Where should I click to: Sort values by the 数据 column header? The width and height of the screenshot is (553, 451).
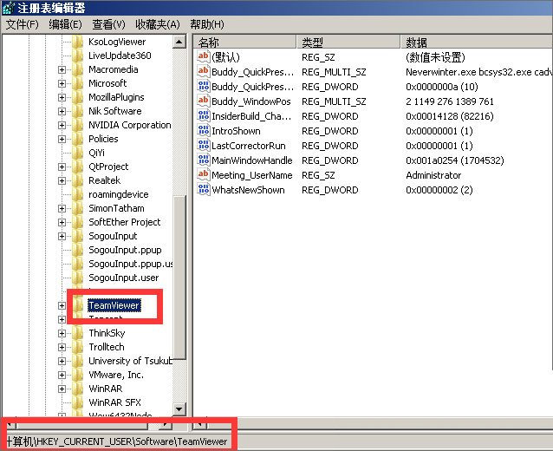tap(477, 42)
